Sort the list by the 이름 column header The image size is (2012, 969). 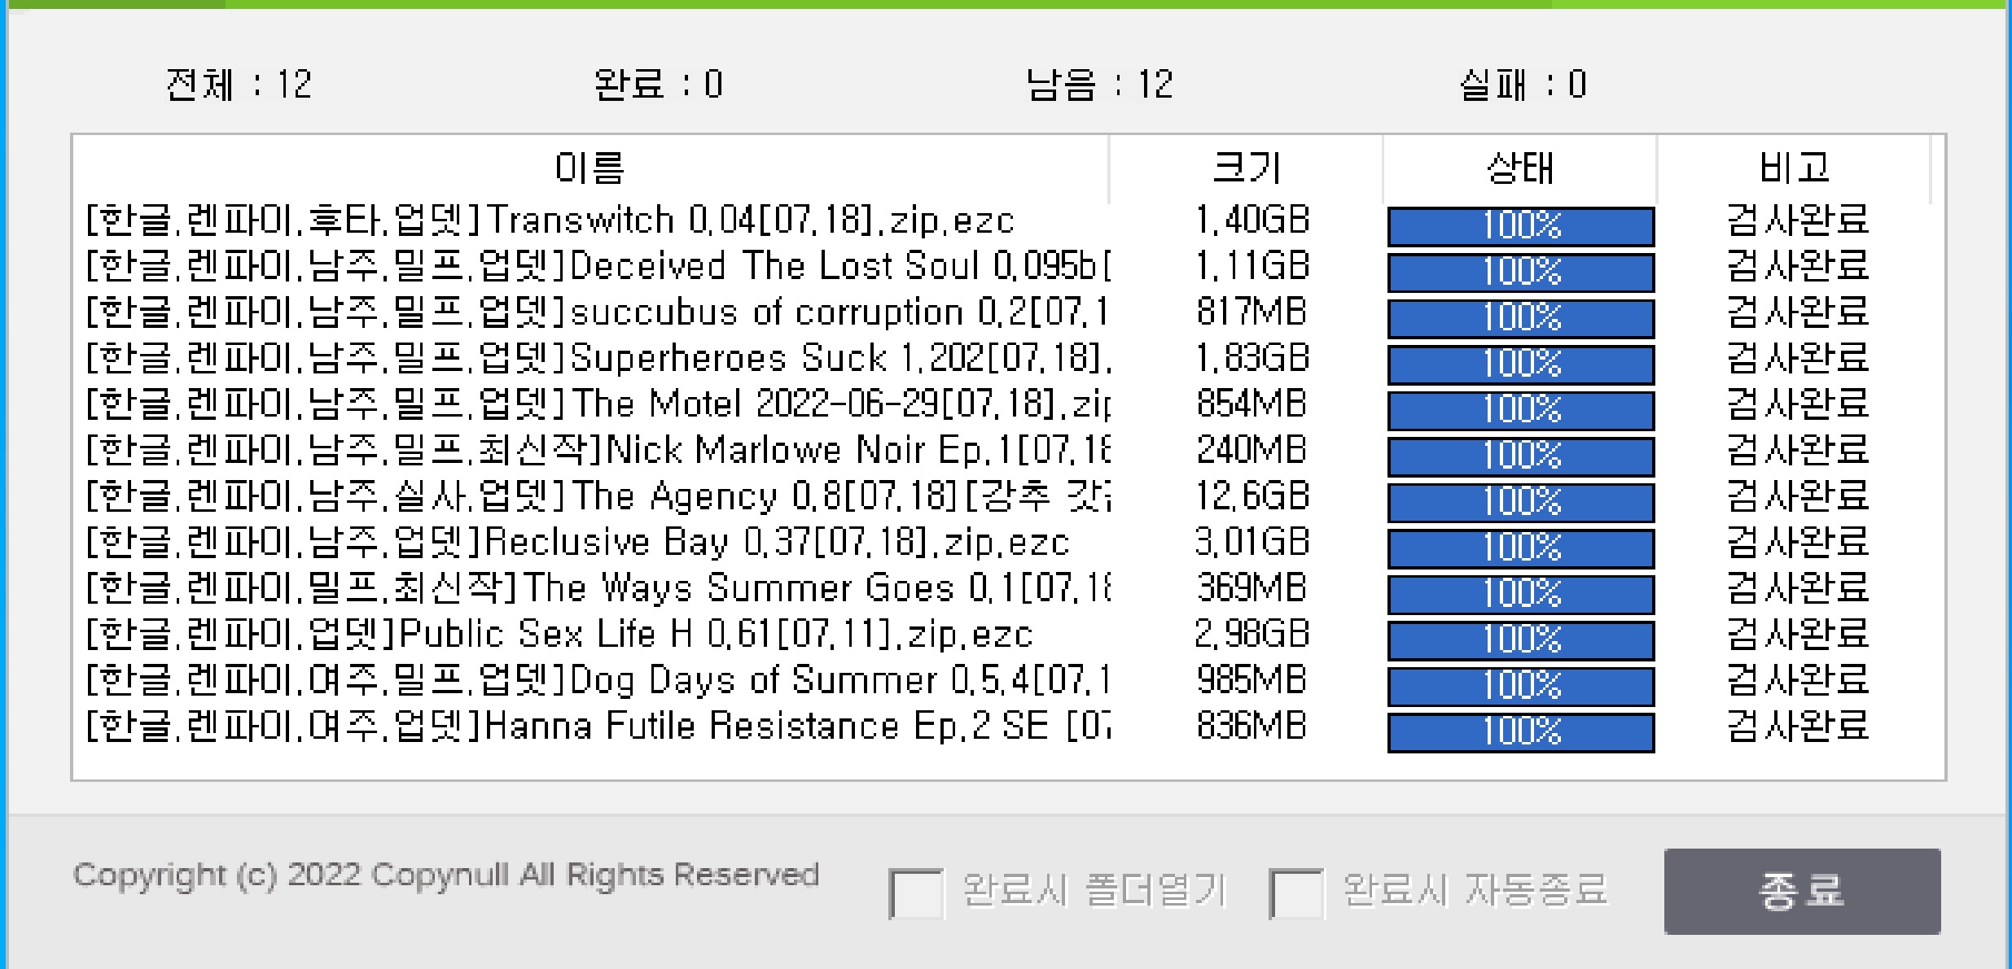590,168
